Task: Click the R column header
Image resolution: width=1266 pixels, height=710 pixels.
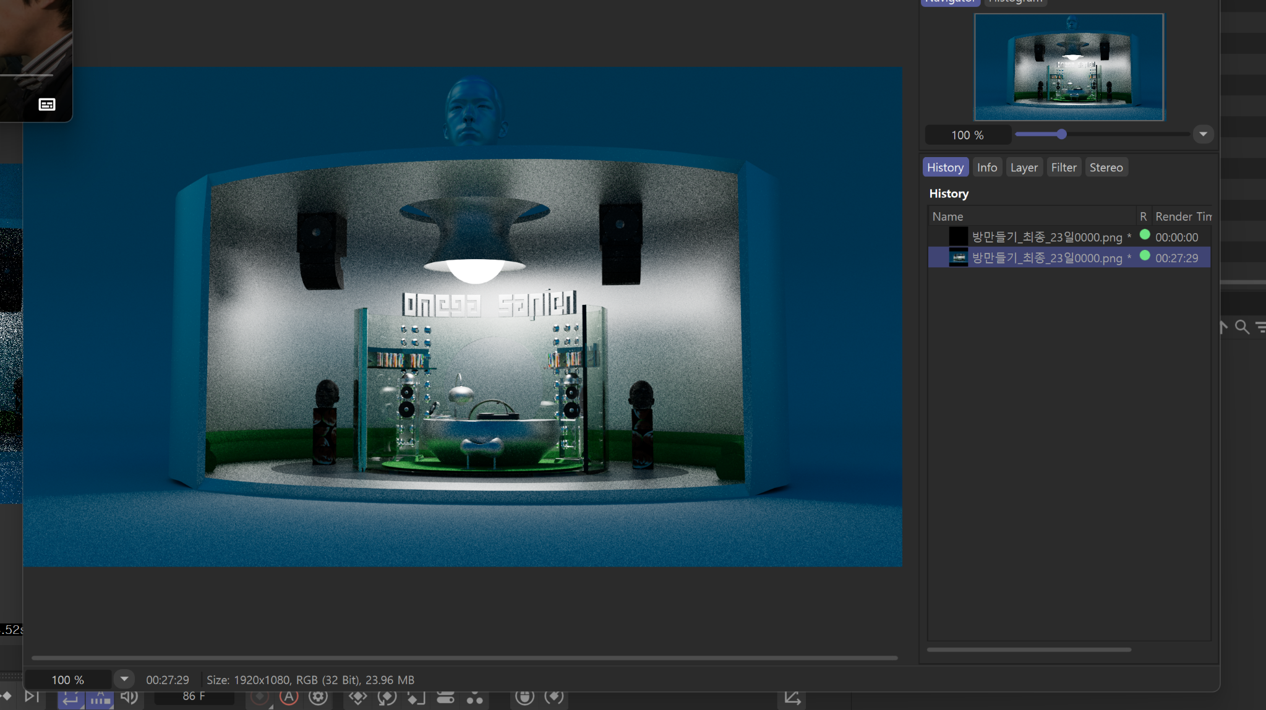Action: pyautogui.click(x=1144, y=216)
